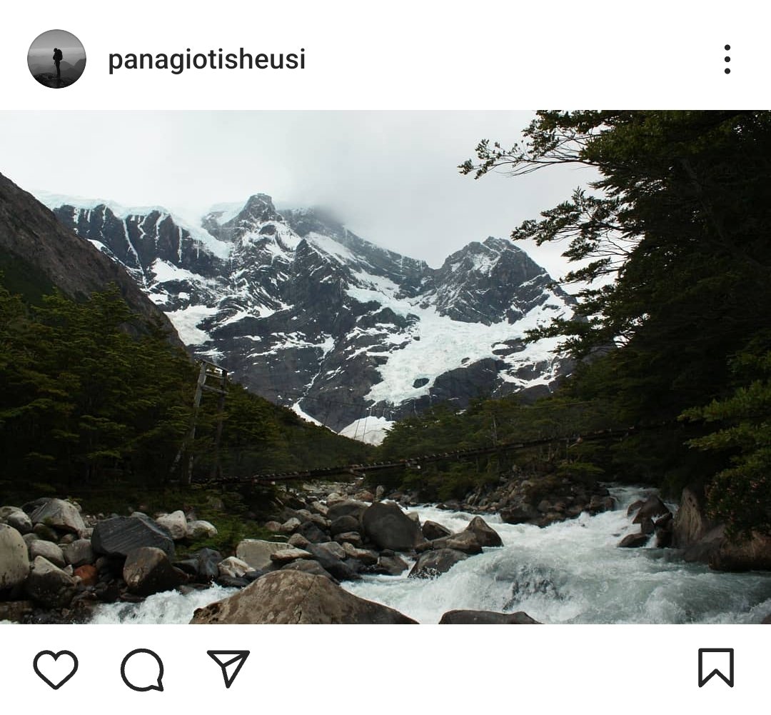Send this post via direct message icon
The image size is (771, 715).
[x=228, y=668]
